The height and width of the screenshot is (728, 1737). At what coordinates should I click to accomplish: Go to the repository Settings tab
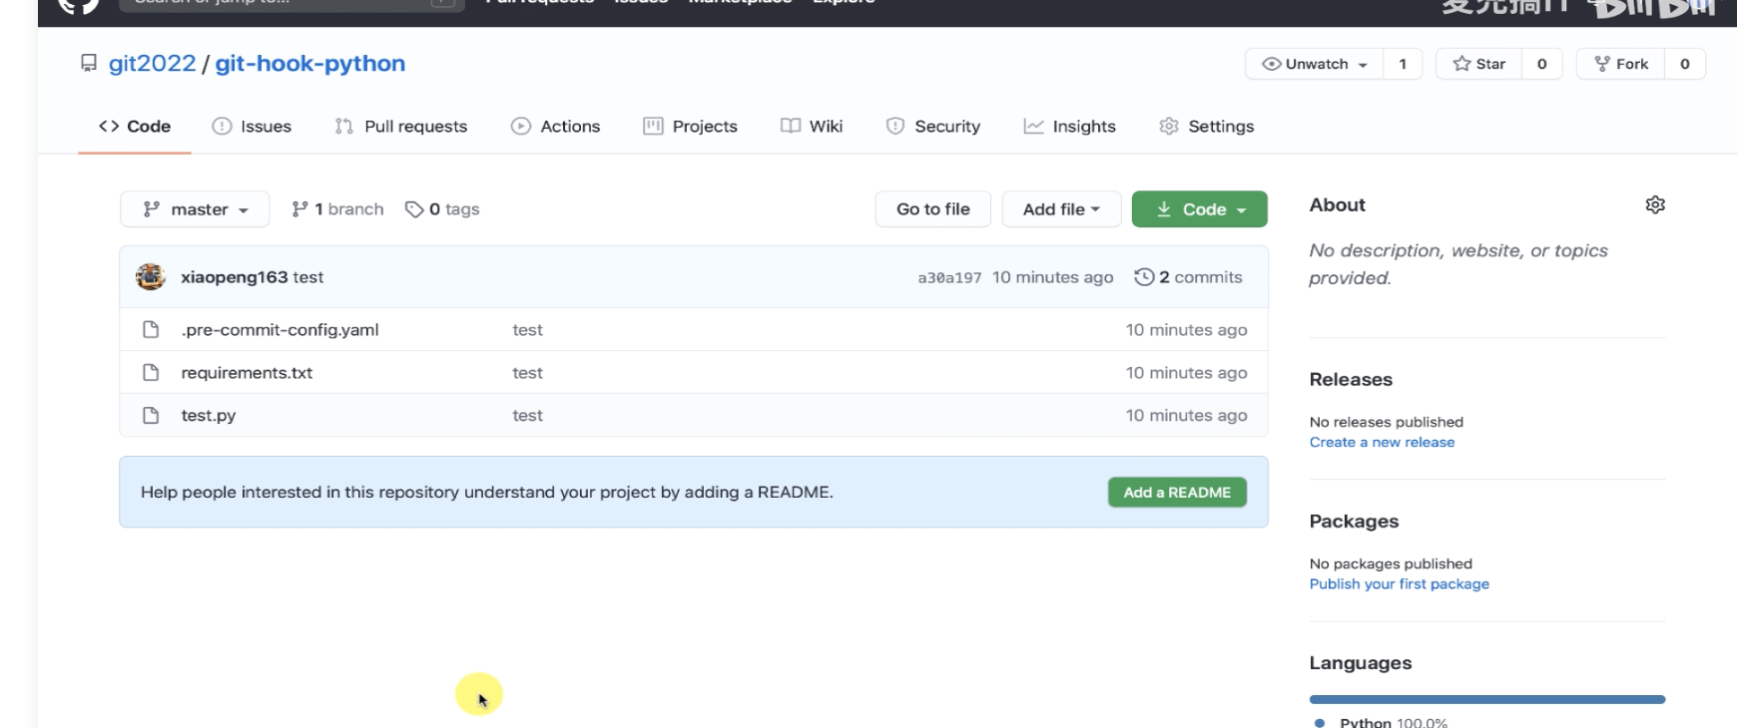1207,127
